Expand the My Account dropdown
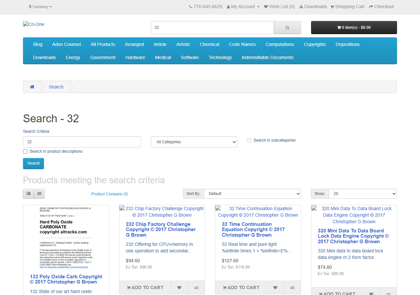420x295 pixels. [243, 7]
